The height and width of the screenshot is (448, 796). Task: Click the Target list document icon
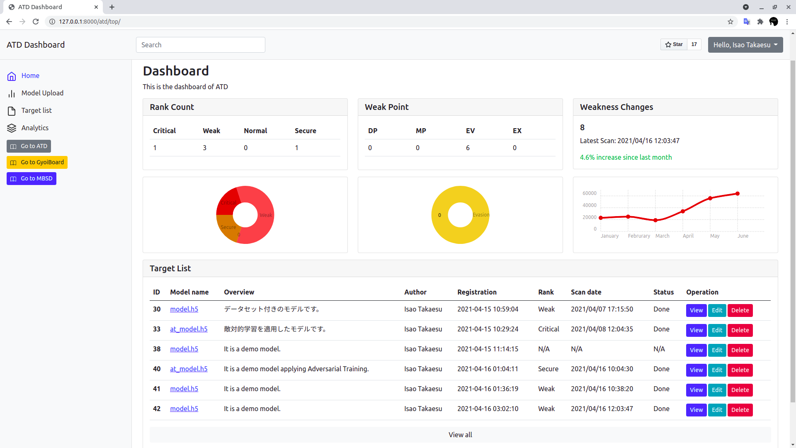(x=12, y=111)
